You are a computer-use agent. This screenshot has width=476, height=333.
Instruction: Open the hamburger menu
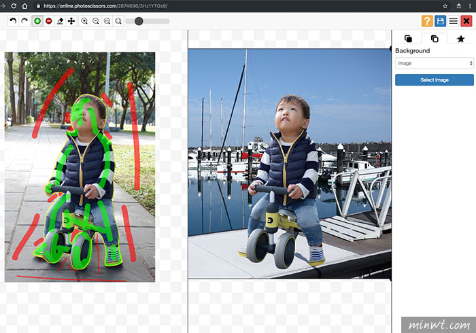tap(454, 21)
